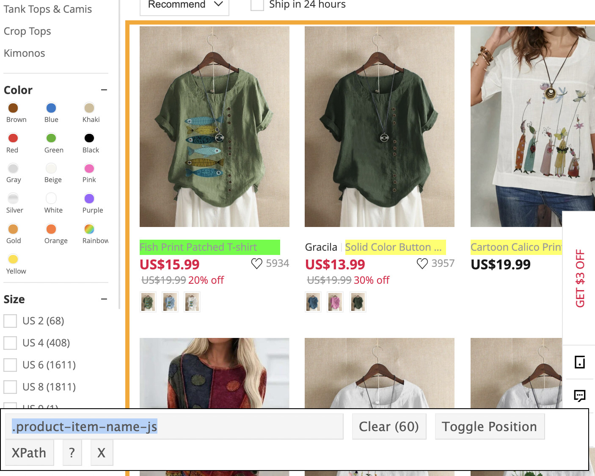Image resolution: width=595 pixels, height=476 pixels.
Task: Select white variant thumbnail under Fish Print T-shirt
Action: pos(192,302)
